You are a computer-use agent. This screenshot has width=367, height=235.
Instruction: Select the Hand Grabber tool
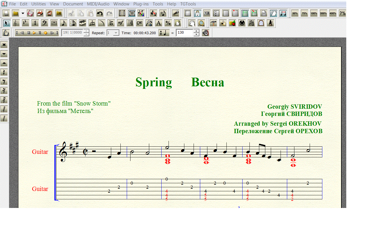[x=192, y=23]
